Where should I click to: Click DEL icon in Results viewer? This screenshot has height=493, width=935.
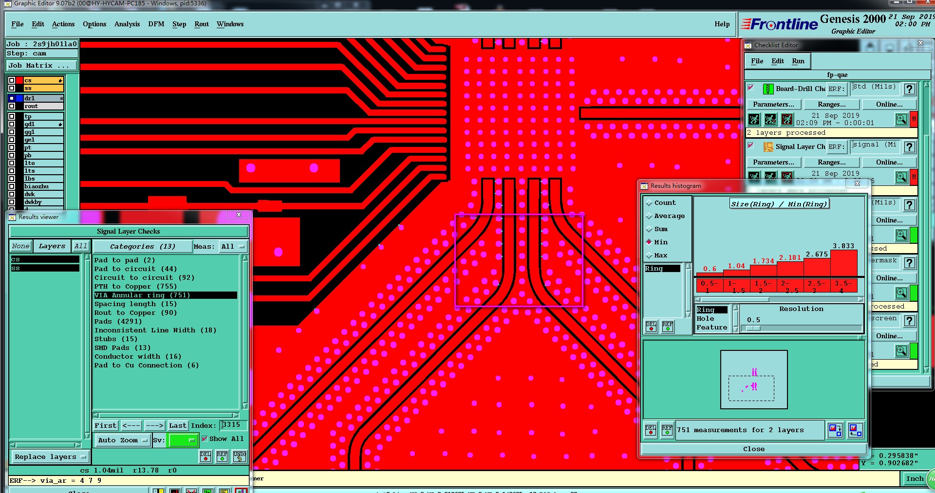click(x=206, y=456)
